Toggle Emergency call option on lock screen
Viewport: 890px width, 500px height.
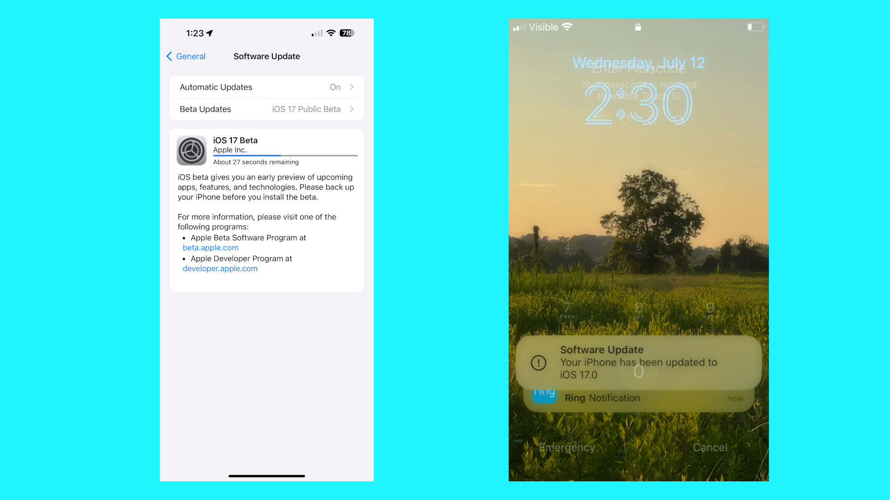(x=568, y=446)
